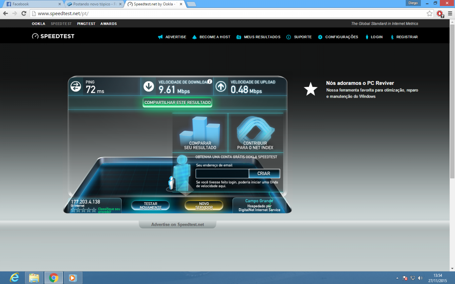This screenshot has height=284, width=455.
Task: Open the Chrome menu button
Action: (x=450, y=13)
